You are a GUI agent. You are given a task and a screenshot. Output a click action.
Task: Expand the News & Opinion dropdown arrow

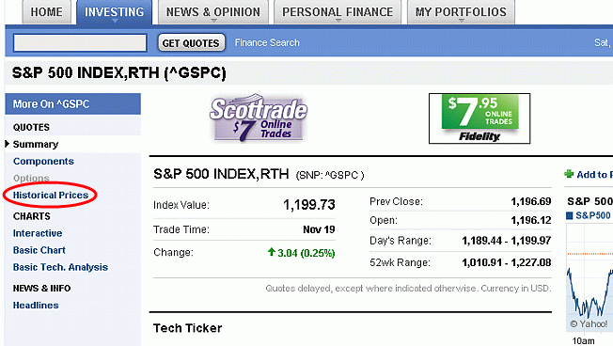point(213,21)
